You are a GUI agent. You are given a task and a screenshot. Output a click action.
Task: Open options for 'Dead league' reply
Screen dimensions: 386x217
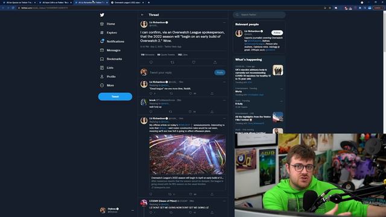pos(224,82)
